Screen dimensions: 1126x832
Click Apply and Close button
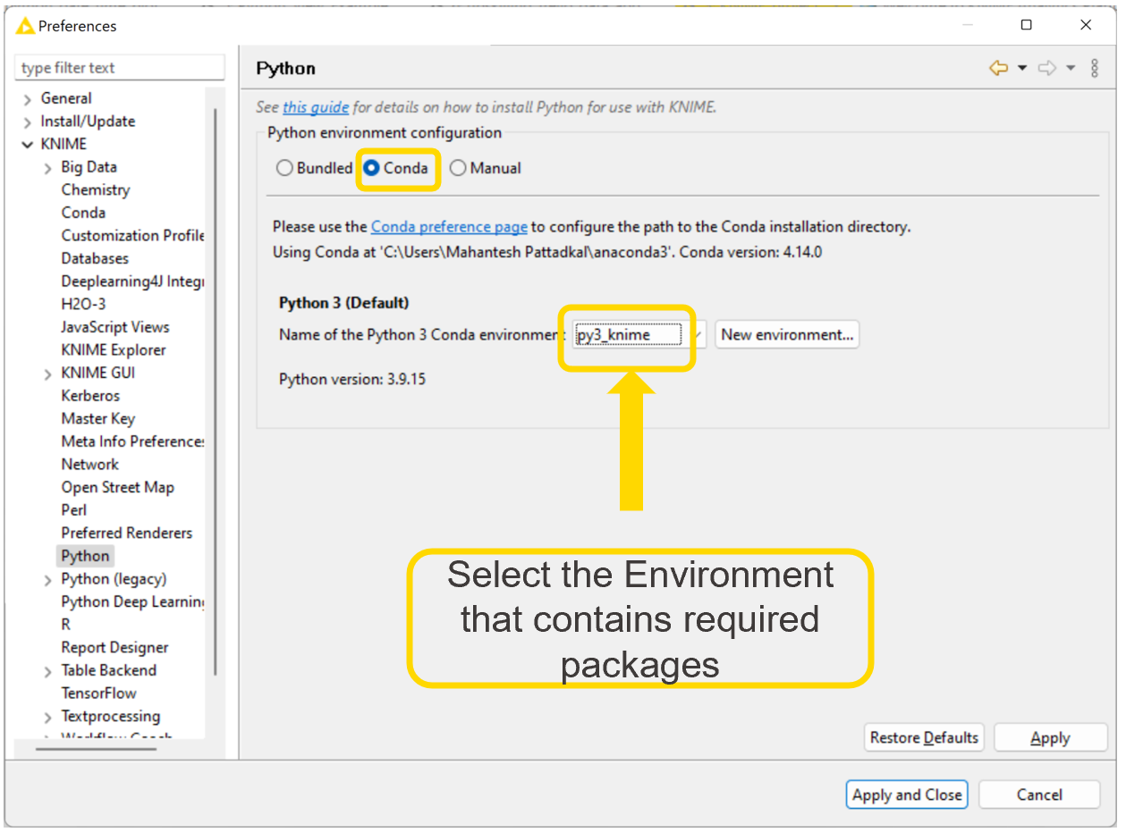907,794
